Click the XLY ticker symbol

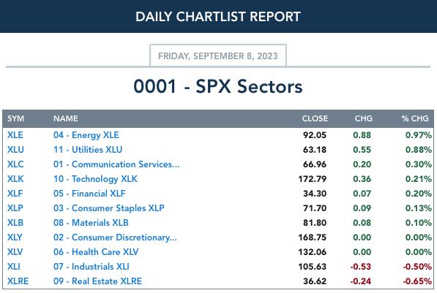coord(15,237)
